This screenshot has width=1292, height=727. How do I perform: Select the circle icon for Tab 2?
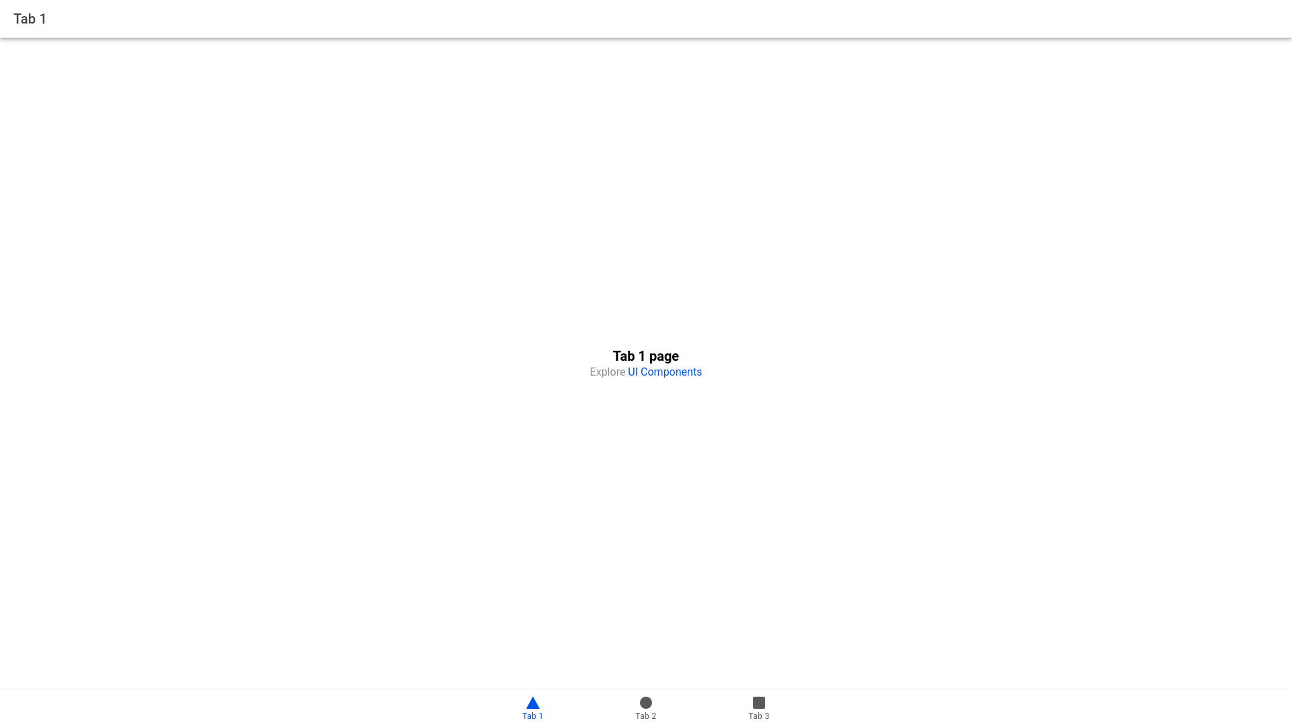click(645, 703)
